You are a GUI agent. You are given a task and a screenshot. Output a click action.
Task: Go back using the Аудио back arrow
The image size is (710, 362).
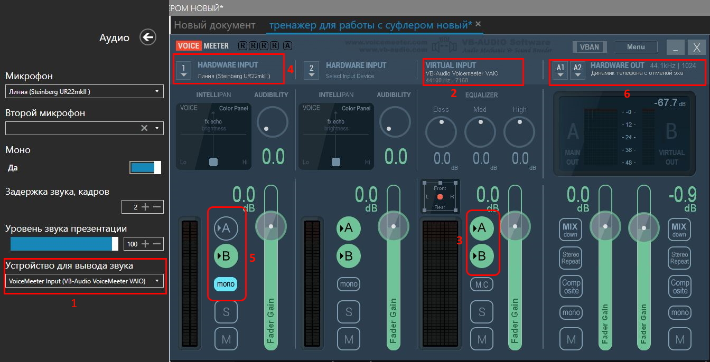(148, 37)
